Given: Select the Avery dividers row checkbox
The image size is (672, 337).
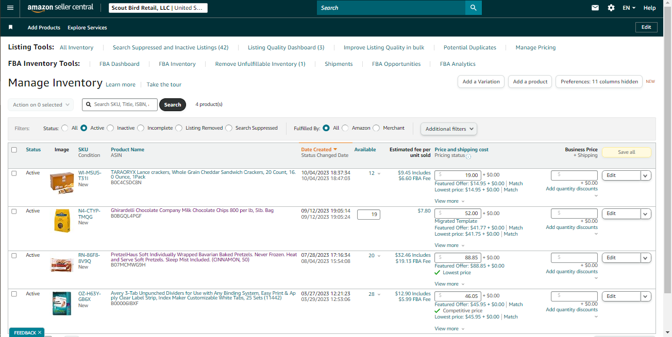Looking at the screenshot, I should [14, 294].
